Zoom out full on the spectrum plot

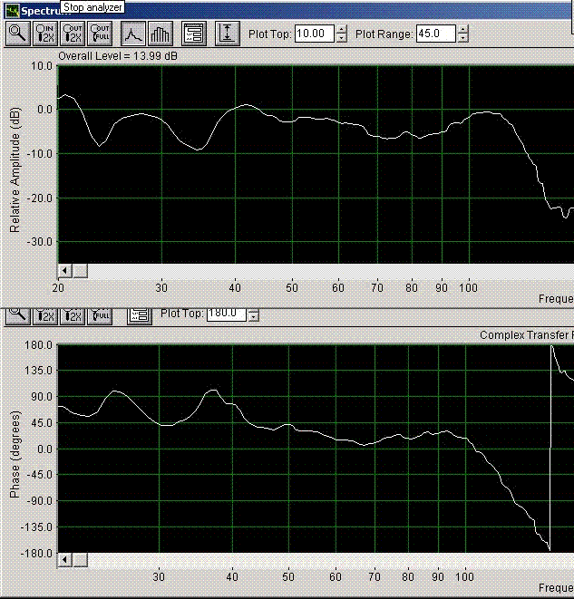point(100,34)
